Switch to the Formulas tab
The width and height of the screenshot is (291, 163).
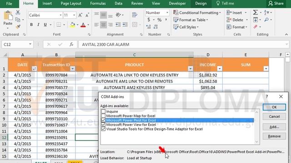[98, 4]
